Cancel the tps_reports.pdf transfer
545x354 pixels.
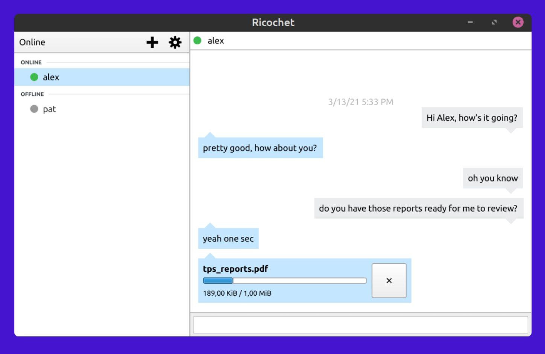389,280
